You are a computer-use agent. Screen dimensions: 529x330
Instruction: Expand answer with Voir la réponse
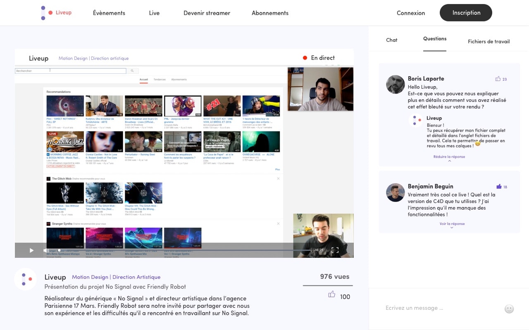click(x=452, y=224)
